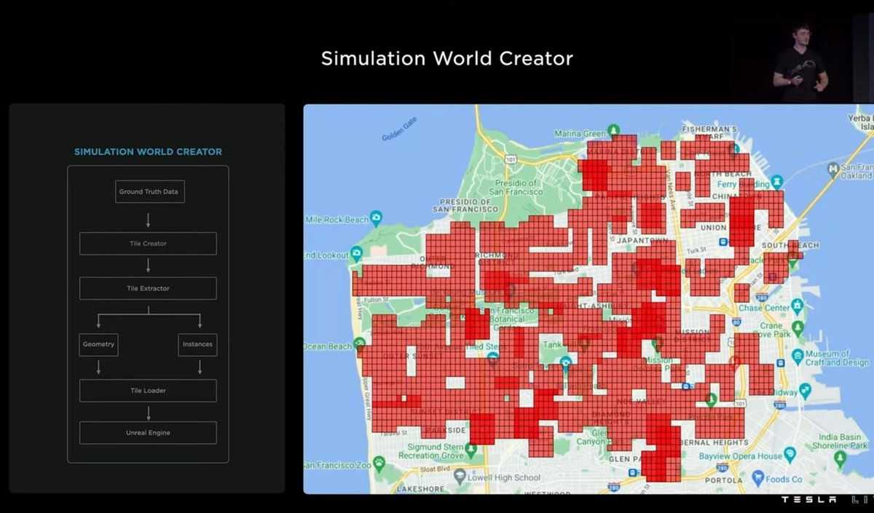The height and width of the screenshot is (513, 874).
Task: Click the BERNAL HEIGHTS neighborhood label
Action: pos(714,442)
